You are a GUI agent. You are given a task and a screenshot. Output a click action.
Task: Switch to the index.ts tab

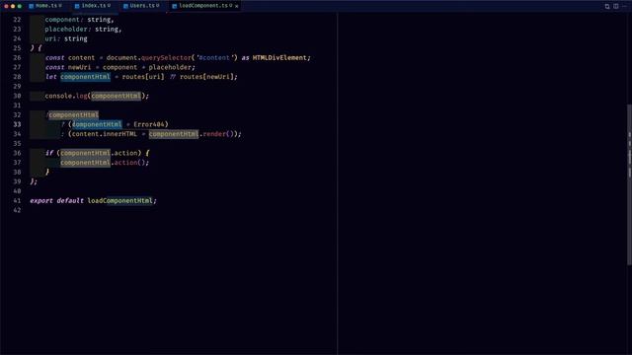tap(94, 6)
